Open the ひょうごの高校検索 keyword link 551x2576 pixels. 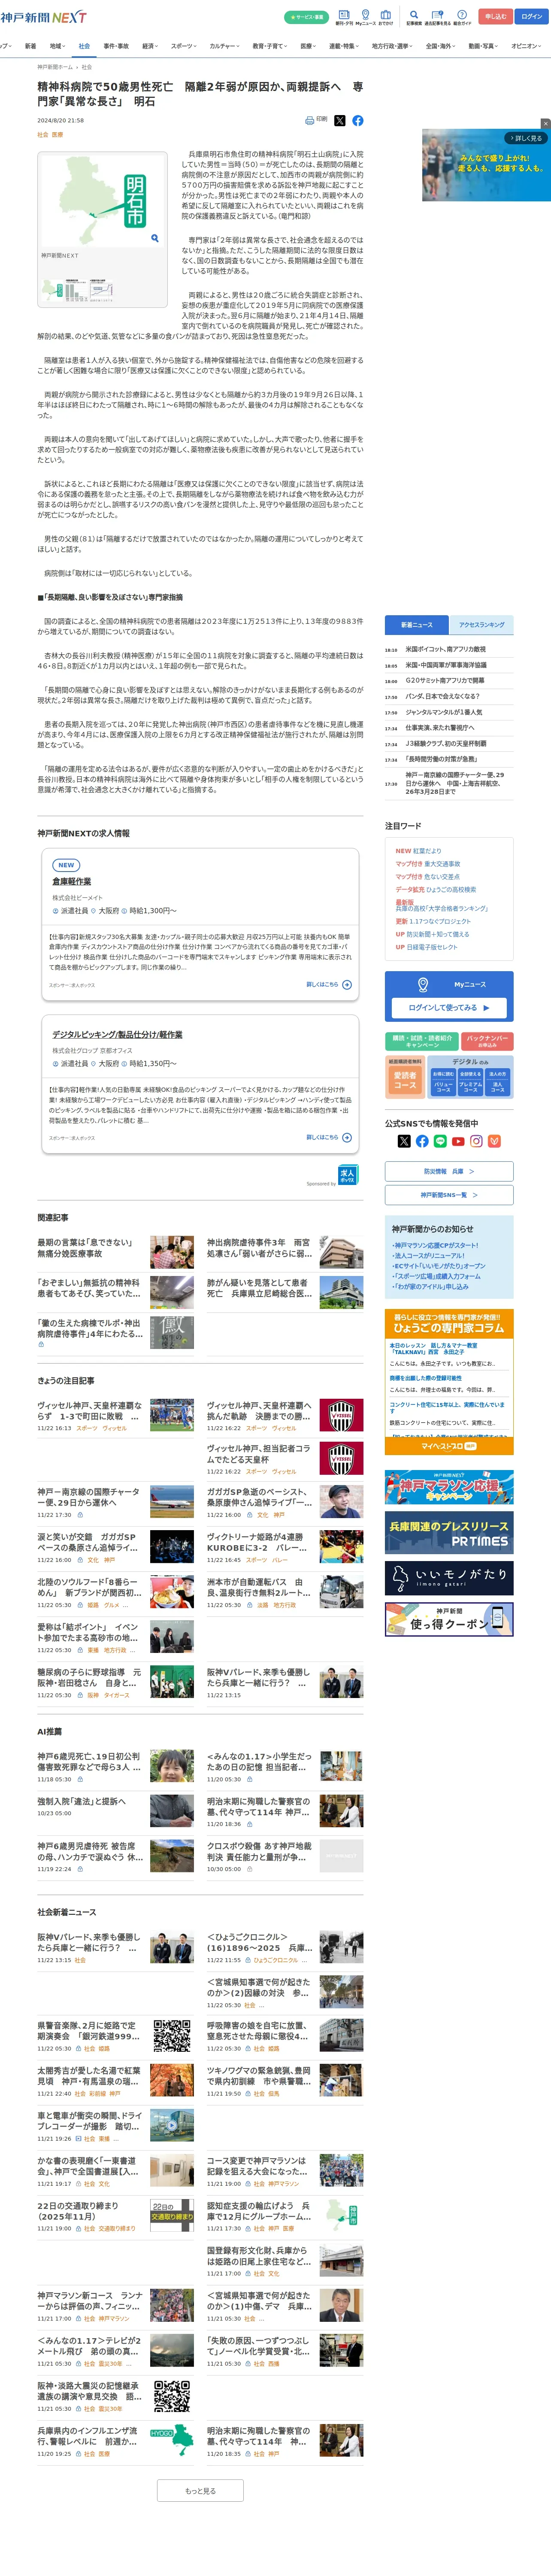point(450,889)
